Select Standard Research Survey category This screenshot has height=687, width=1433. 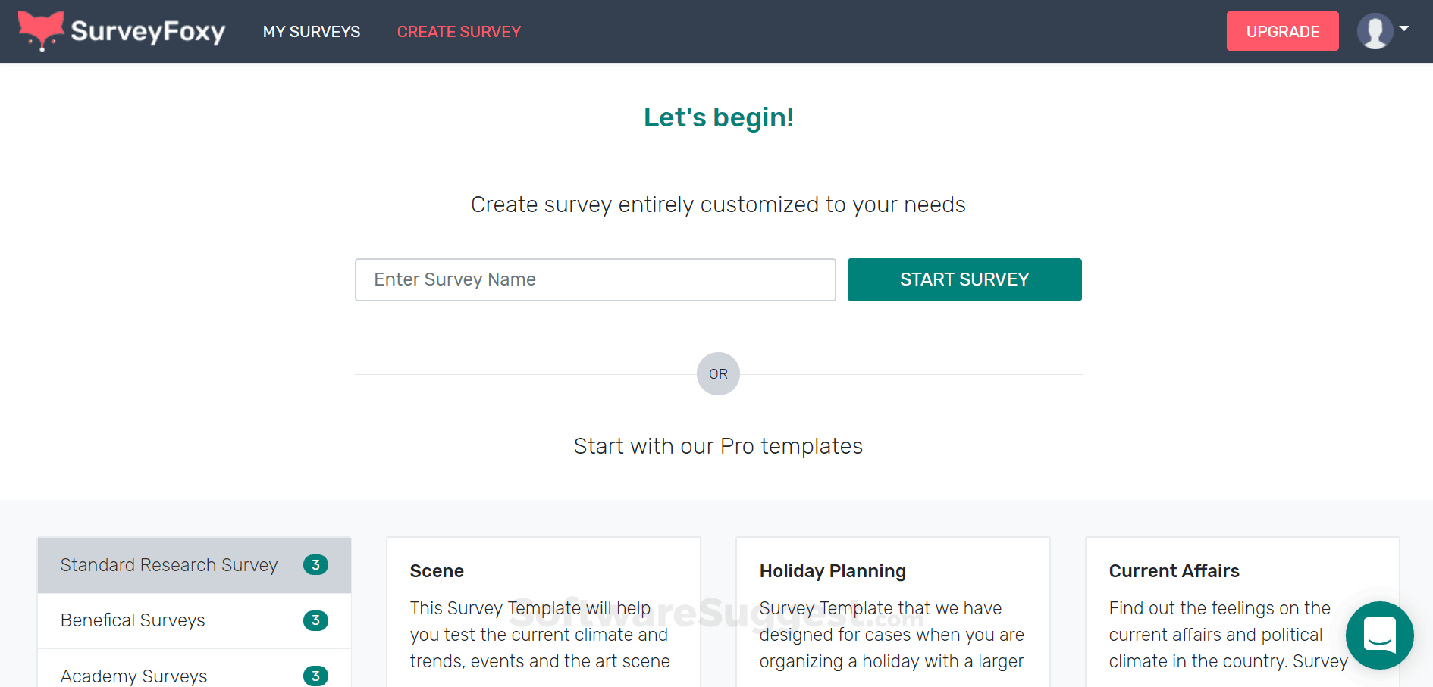169,565
